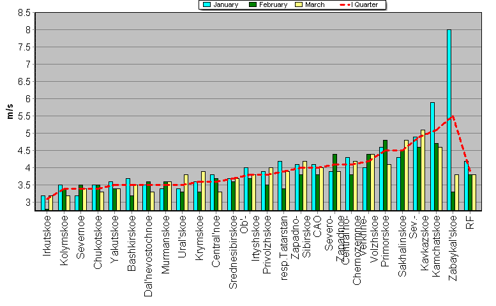Click the yellow March legend swatch
The image size is (496, 306).
click(x=299, y=4)
